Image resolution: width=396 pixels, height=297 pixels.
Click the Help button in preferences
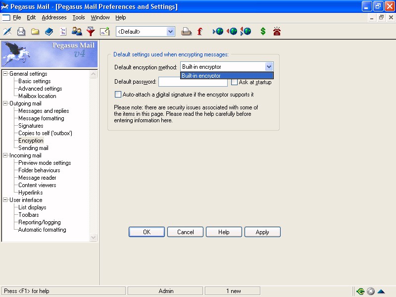[224, 232]
